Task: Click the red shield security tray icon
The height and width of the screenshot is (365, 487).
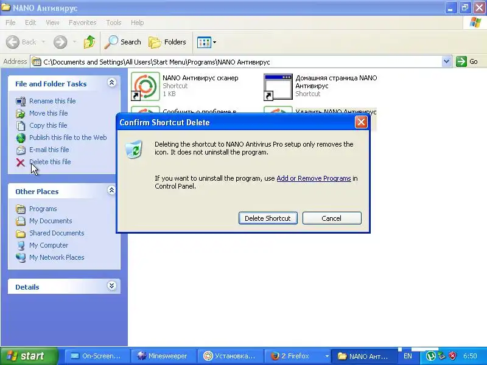Action: coord(452,356)
